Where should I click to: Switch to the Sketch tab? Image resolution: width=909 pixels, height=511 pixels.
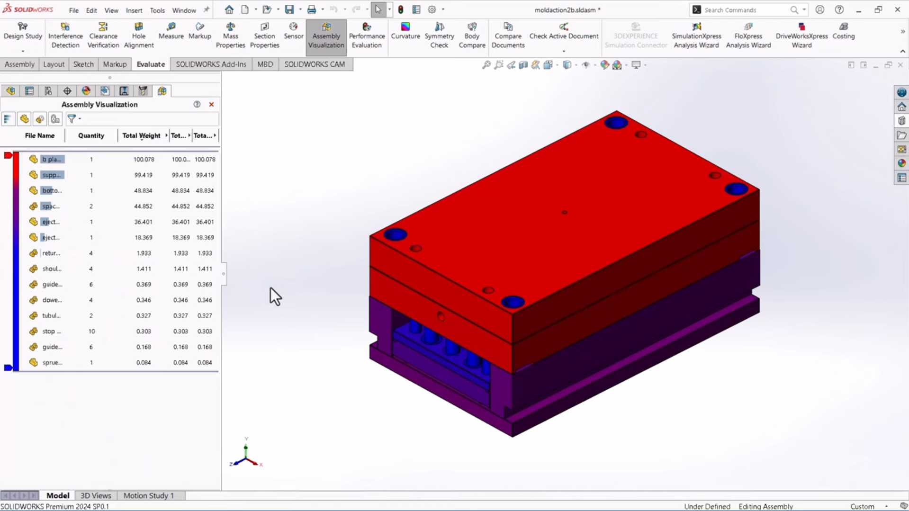83,64
